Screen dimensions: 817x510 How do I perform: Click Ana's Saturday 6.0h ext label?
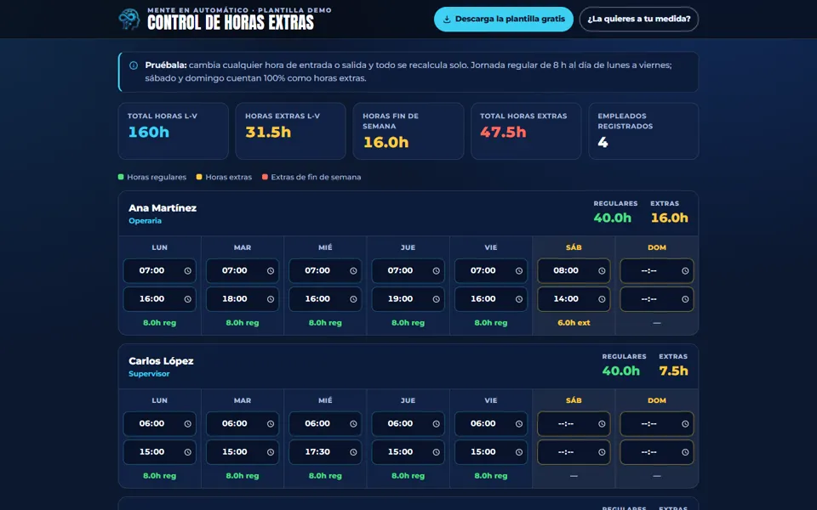point(574,323)
